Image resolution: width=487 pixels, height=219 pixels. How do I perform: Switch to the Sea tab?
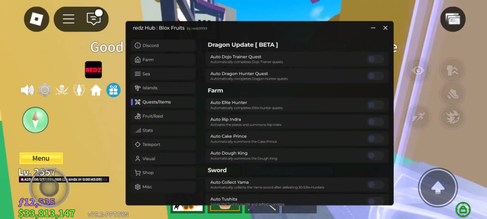[x=163, y=74]
